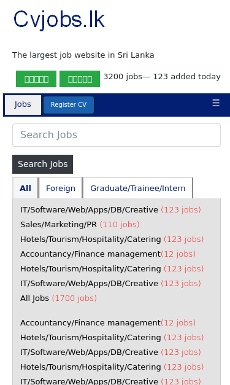Focus the Search Jobs input field
Viewport: 230px width, 385px height.
[117, 135]
